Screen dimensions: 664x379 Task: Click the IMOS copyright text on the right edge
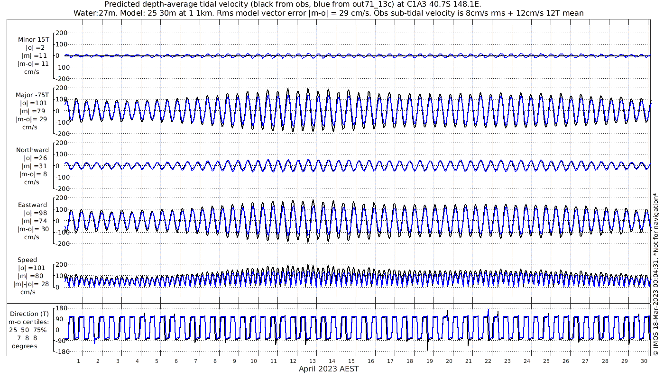pyautogui.click(x=656, y=274)
